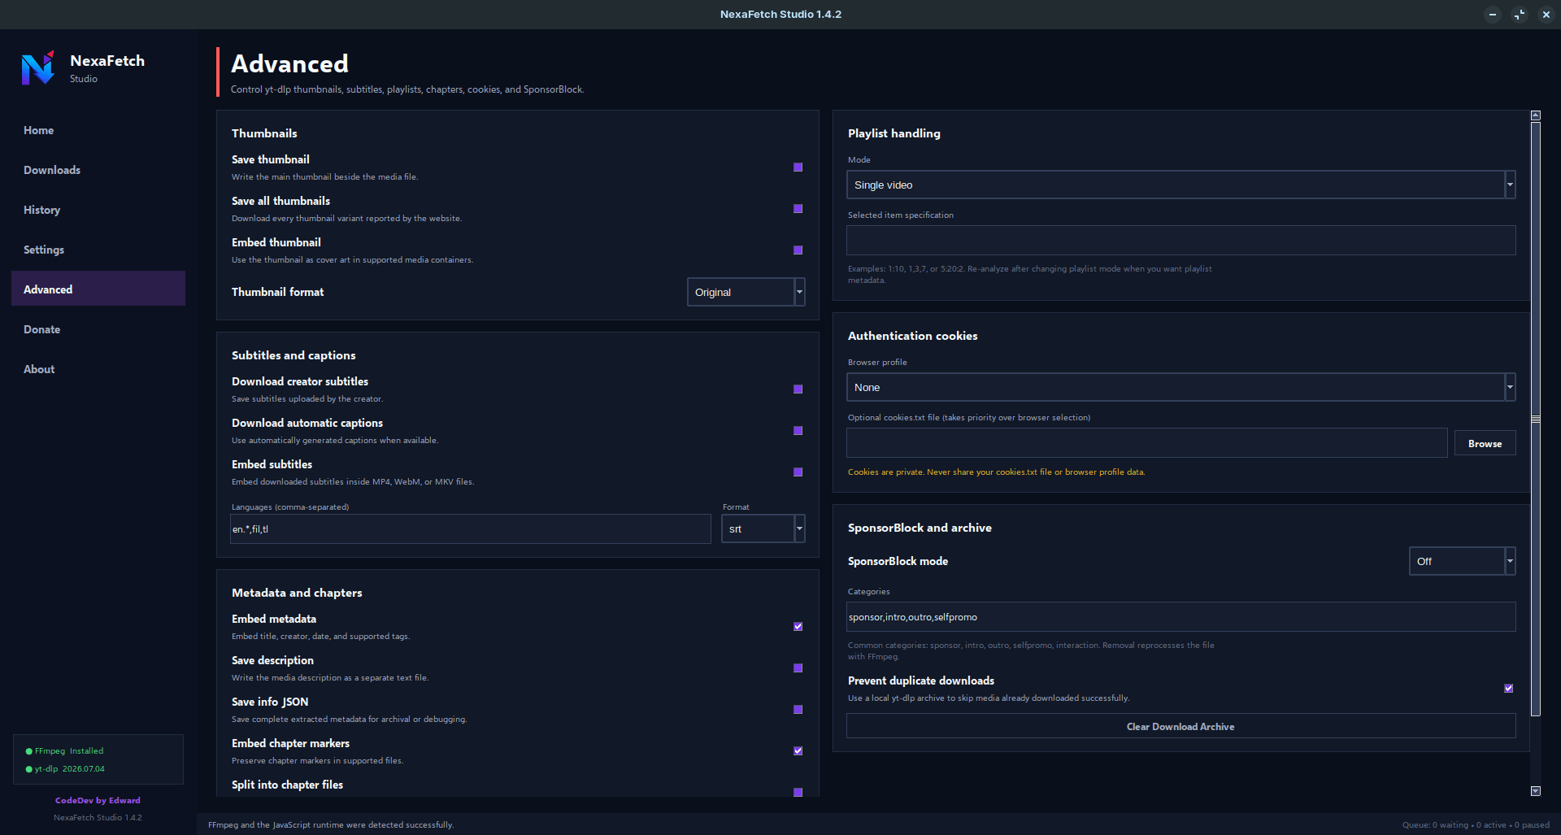Uncheck Embed chapter markers
Screen dimensions: 1561x835
[x=798, y=751]
